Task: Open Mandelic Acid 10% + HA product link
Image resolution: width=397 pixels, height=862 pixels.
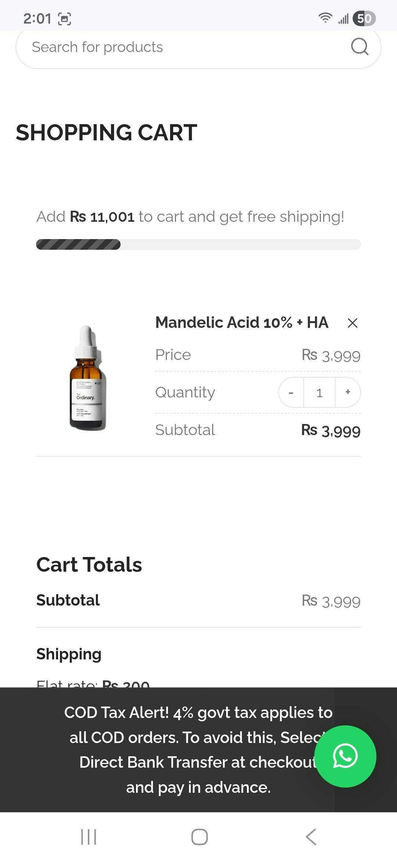Action: click(242, 323)
